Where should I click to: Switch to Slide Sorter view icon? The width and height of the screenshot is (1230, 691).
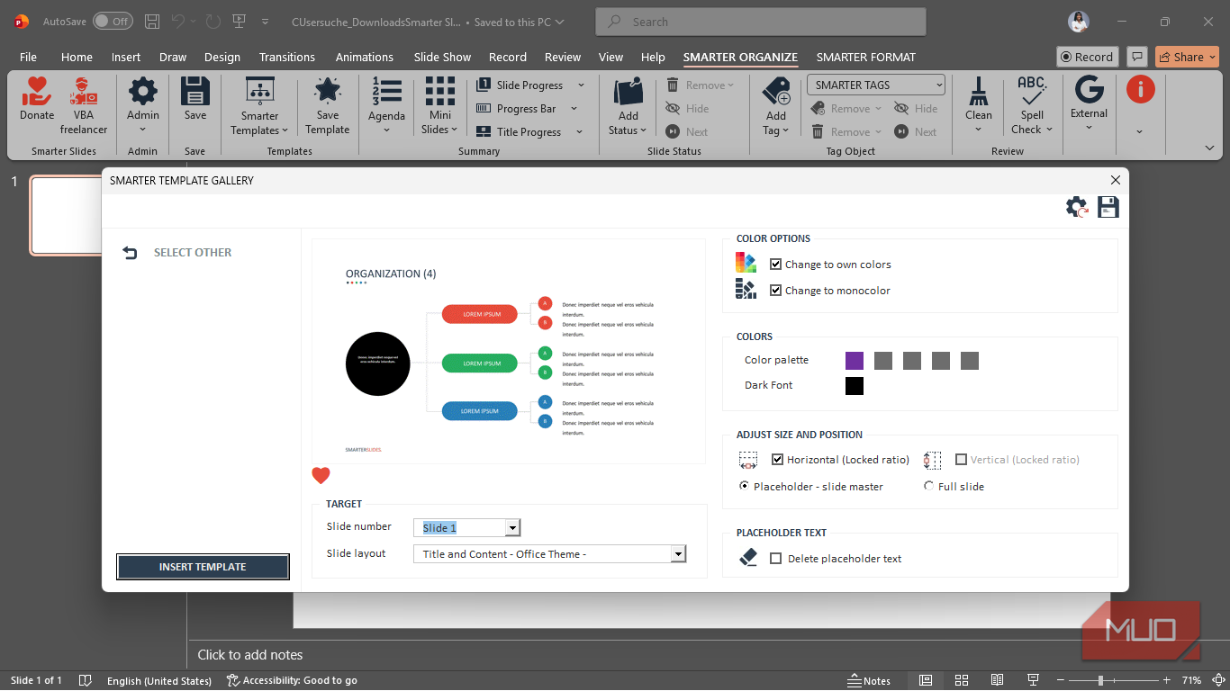click(961, 680)
